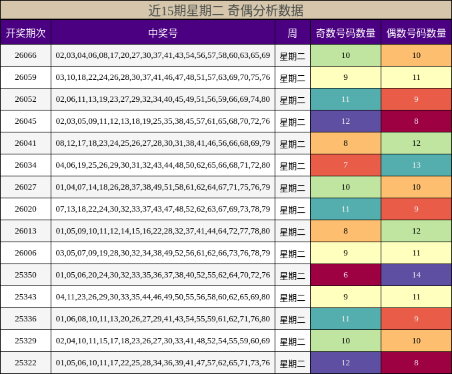Click winning numbers starting 03,05,07,09,19

[163, 253]
